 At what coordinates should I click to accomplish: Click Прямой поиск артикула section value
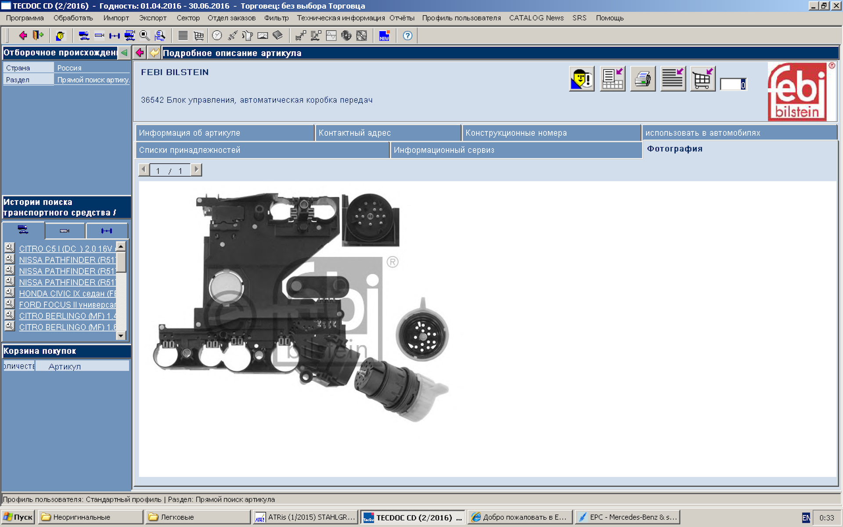coord(92,79)
